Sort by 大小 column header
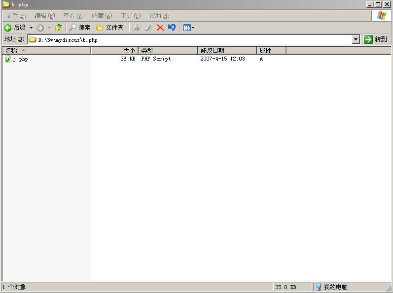Screen dimensions: 393x293 point(114,51)
